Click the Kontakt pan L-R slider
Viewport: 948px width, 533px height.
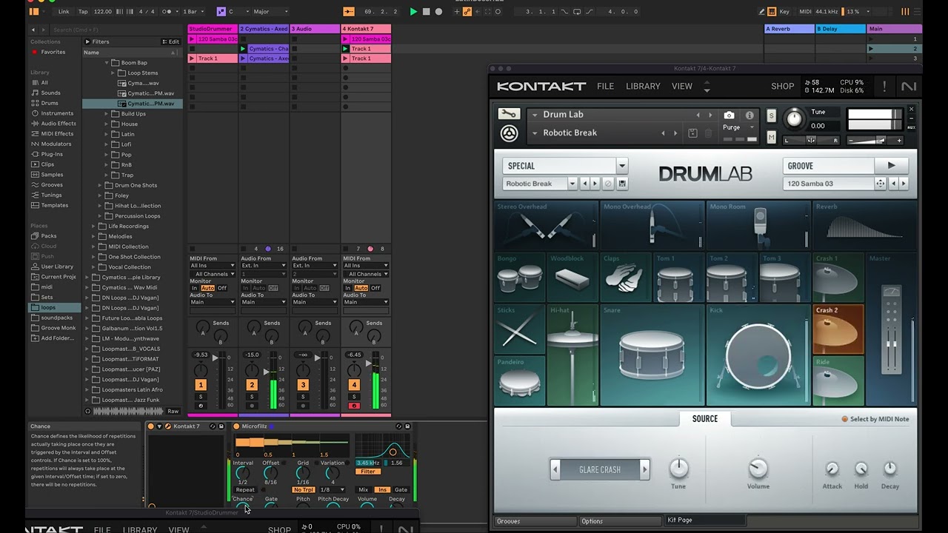tap(811, 141)
